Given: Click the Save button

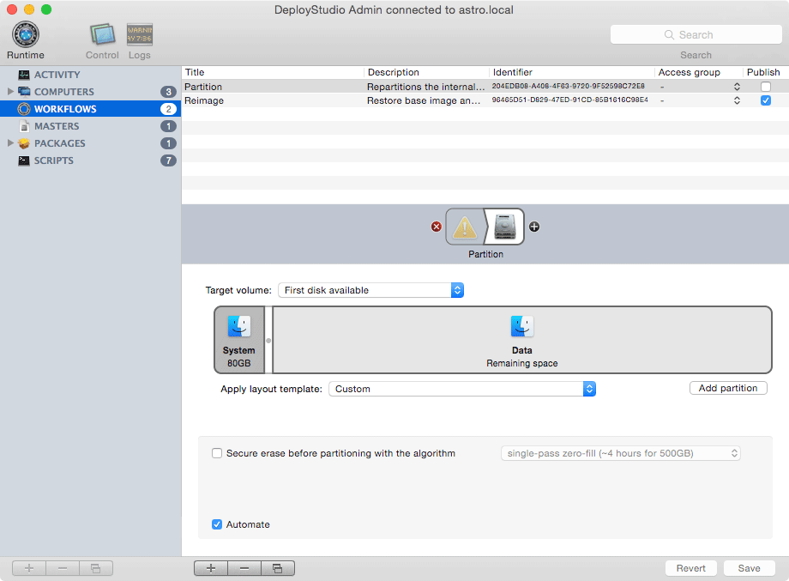Looking at the screenshot, I should [x=749, y=568].
